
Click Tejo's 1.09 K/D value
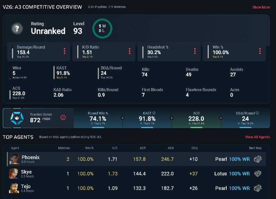(113, 188)
